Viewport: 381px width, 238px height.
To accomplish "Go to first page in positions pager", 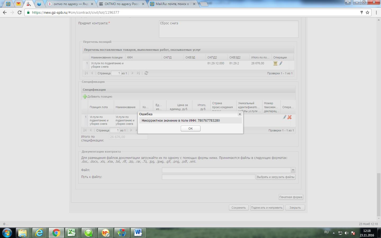I will (86, 73).
